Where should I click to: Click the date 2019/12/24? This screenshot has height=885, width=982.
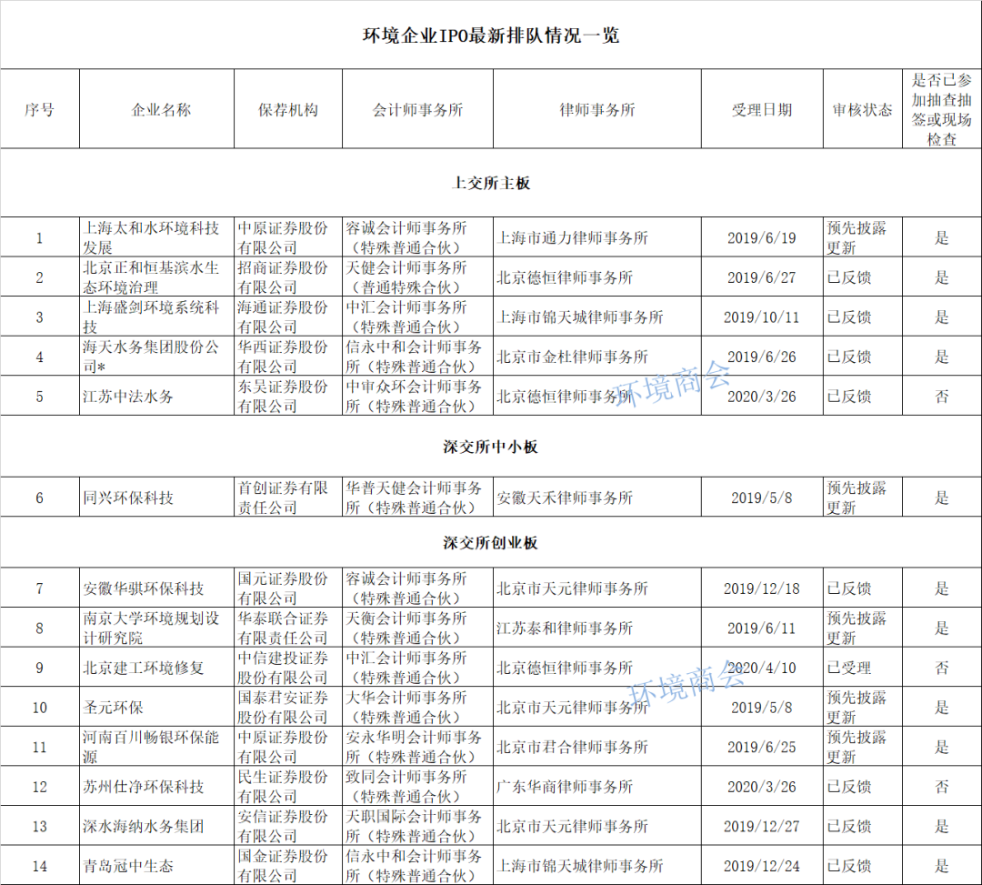coord(762,866)
